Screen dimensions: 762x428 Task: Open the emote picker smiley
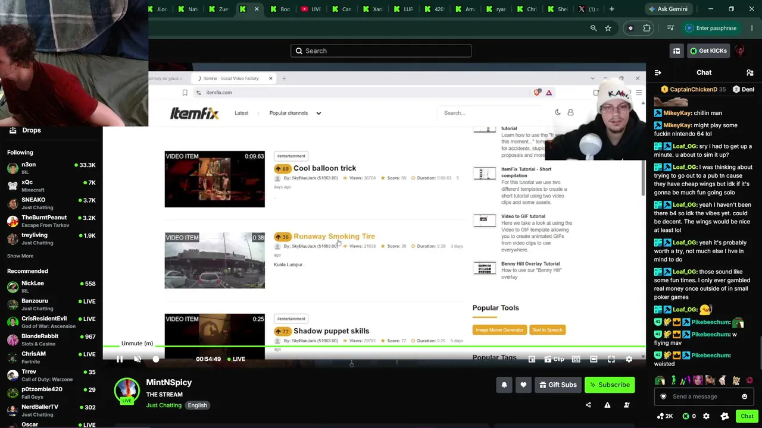pos(744,396)
